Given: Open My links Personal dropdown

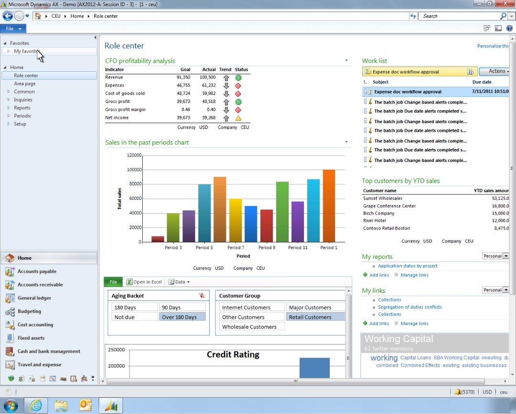Looking at the screenshot, I should tap(495, 290).
